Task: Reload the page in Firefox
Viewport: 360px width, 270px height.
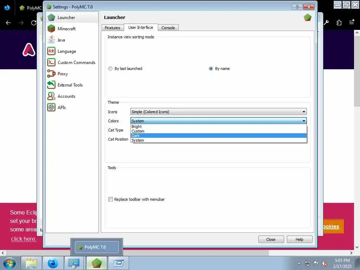Action: [x=34, y=22]
